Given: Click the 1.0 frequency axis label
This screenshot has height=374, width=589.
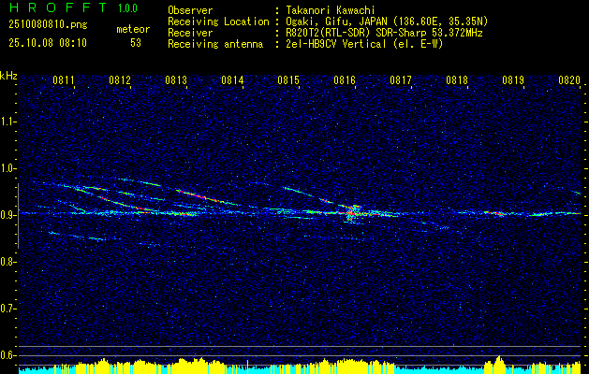Looking at the screenshot, I should [7, 168].
